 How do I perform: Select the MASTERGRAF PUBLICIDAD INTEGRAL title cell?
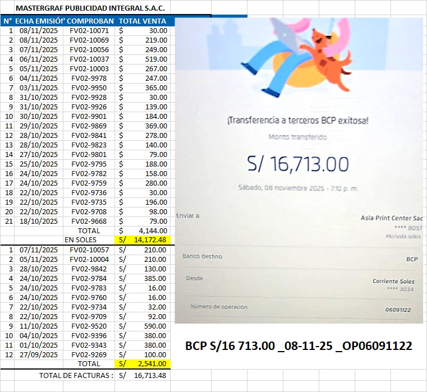click(x=90, y=8)
